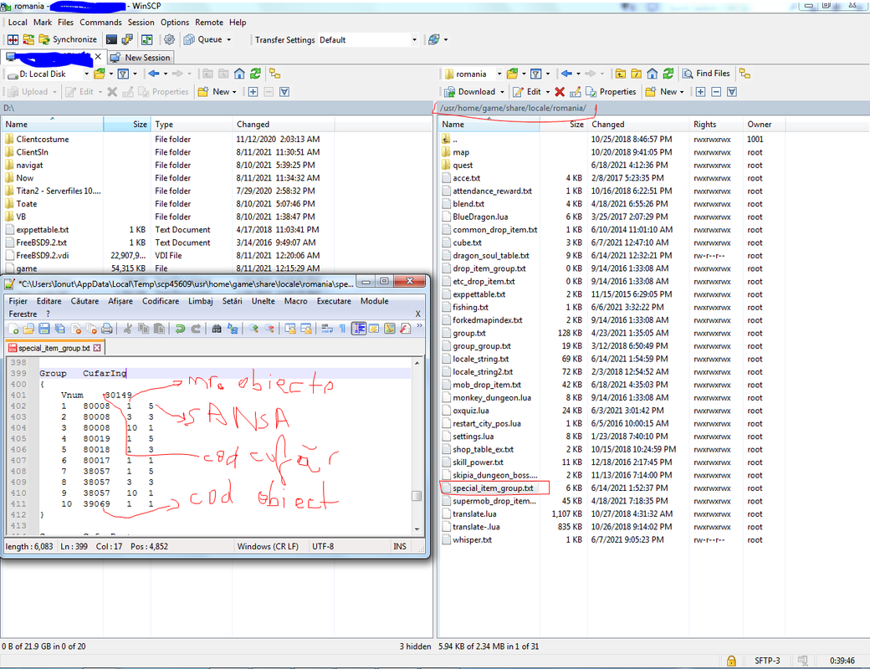This screenshot has width=870, height=669.
Task: Toggle show all characters (¶) in Notepad++
Action: pyautogui.click(x=342, y=329)
